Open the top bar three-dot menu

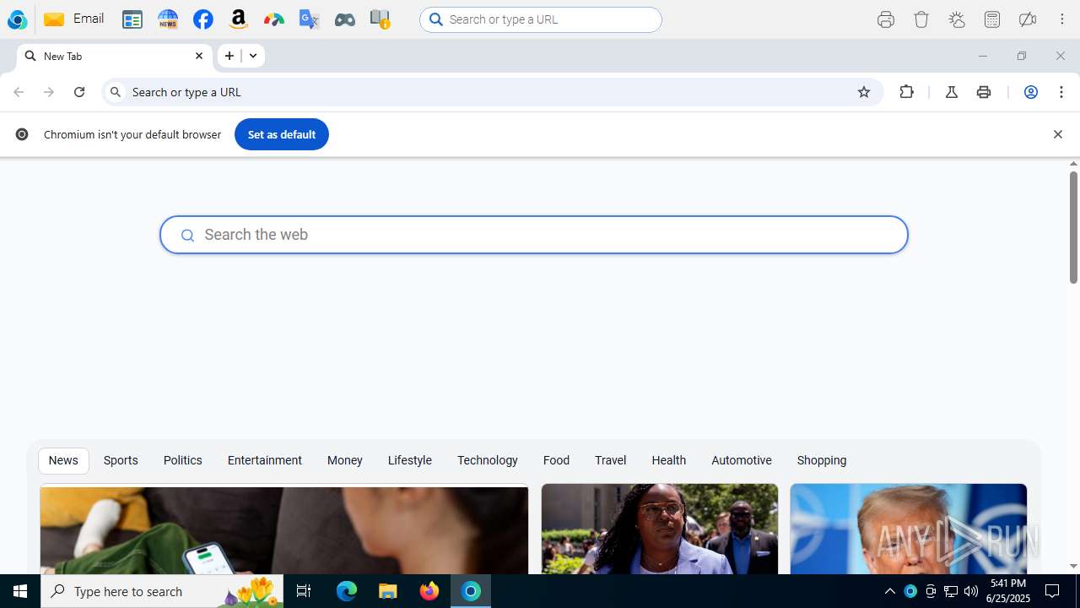point(1062,19)
